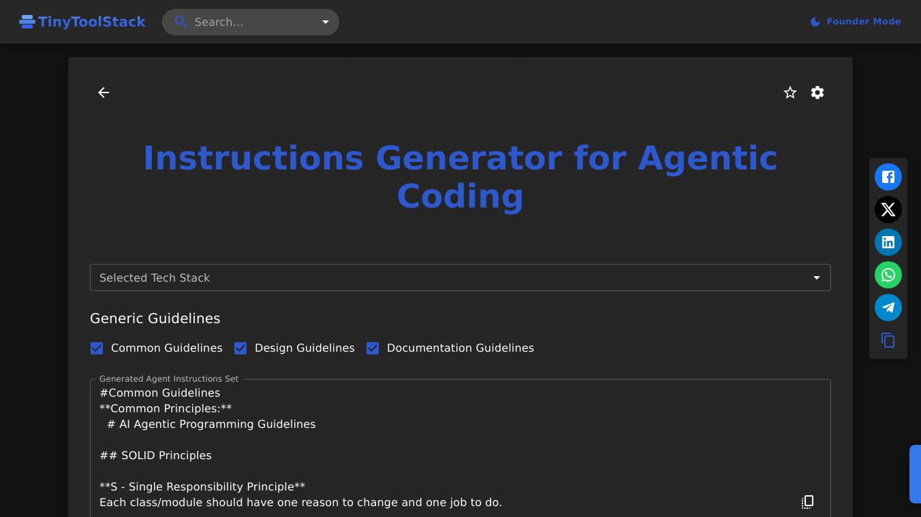921x517 pixels.
Task: Share on Facebook
Action: pyautogui.click(x=888, y=177)
